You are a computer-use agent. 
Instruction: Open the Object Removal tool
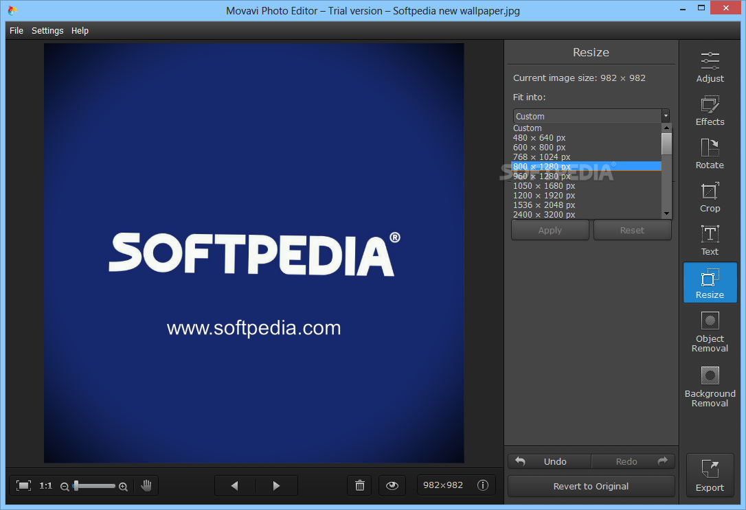coord(710,332)
